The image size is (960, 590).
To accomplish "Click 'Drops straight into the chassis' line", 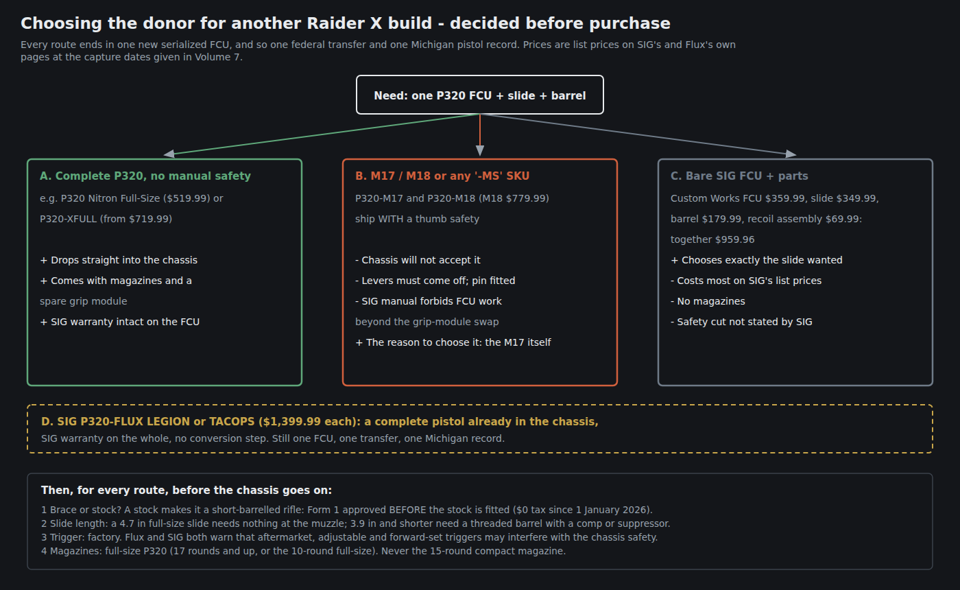I will (119, 260).
